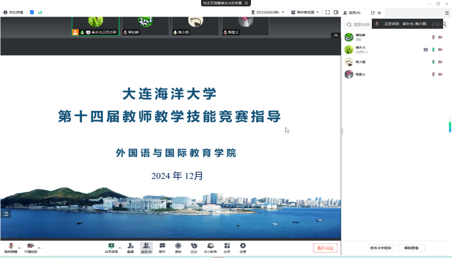Start recording with 录制 icon
452x258 pixels.
[178, 247]
